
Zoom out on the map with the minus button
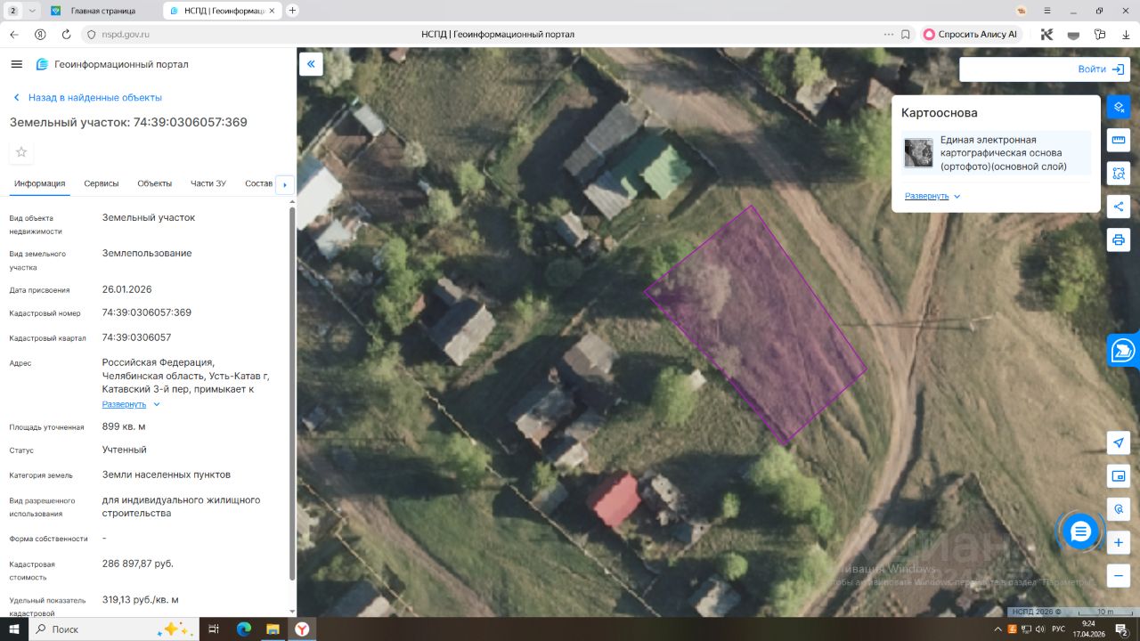(1119, 575)
